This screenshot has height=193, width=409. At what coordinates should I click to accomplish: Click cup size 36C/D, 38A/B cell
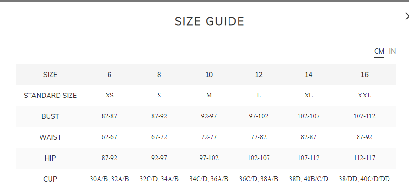259,179
